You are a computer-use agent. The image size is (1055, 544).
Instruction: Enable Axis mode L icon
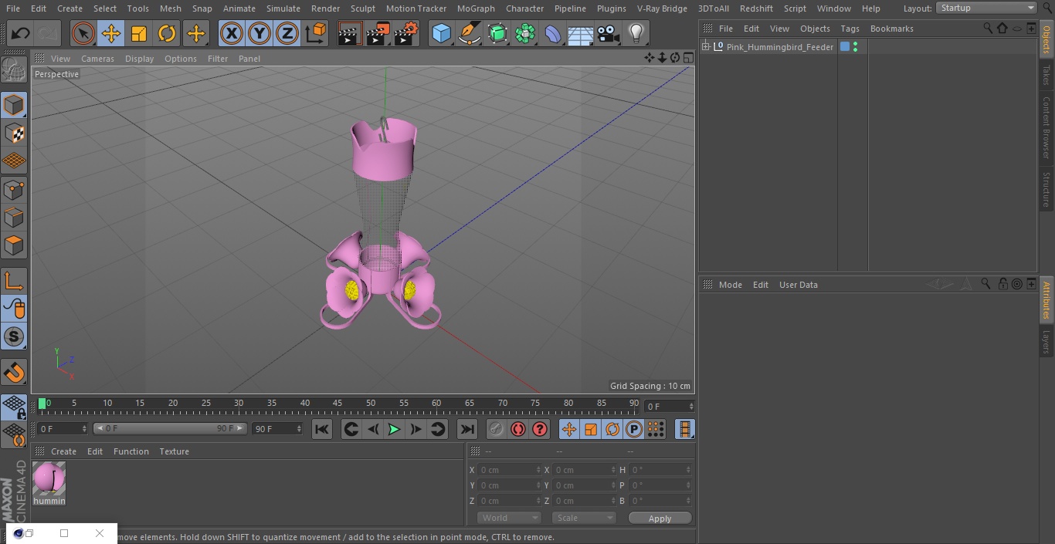(x=14, y=281)
